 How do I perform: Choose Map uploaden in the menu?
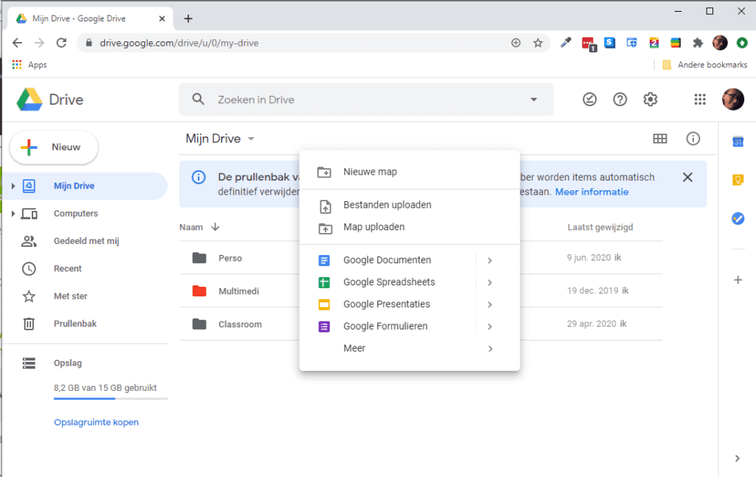[x=409, y=227]
